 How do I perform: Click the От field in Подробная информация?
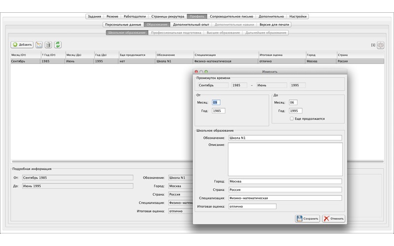pyautogui.click(x=78, y=178)
